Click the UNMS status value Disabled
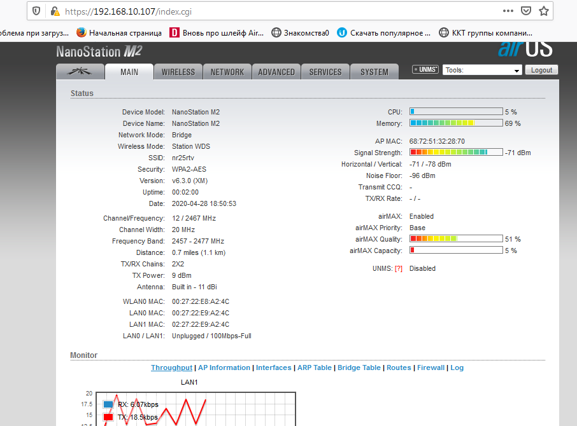Image resolution: width=577 pixels, height=426 pixels. click(422, 268)
